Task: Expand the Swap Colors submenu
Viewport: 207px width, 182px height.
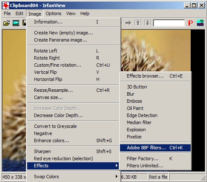Action: (73, 177)
